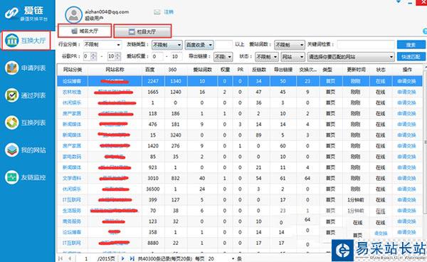This screenshot has width=427, height=262.
Task: Focus the page number field showing 1
Action: [86, 258]
